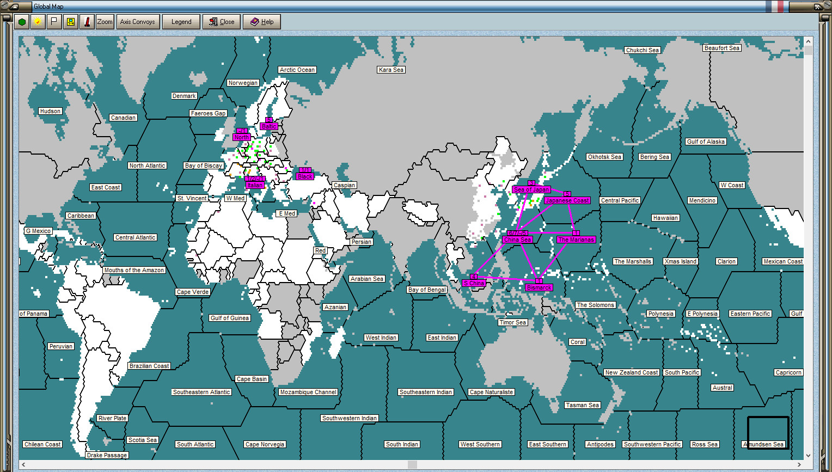This screenshot has height=472, width=832.
Task: Click the North Atlantic sea zone label
Action: [x=147, y=165]
